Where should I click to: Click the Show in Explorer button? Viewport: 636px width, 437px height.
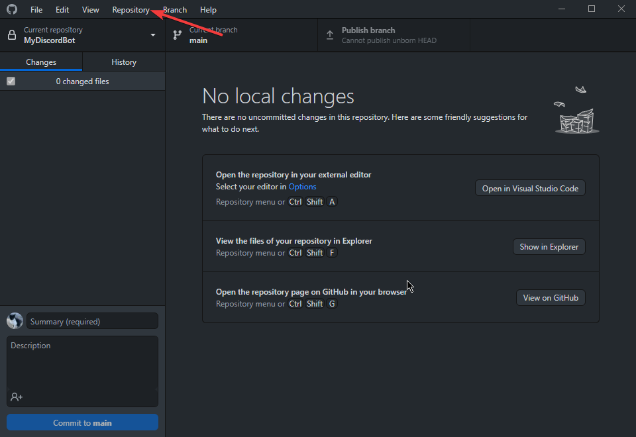pyautogui.click(x=549, y=247)
